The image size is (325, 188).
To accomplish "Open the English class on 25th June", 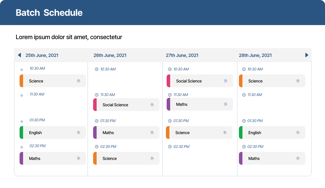I will (x=53, y=133).
